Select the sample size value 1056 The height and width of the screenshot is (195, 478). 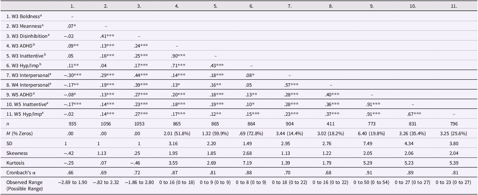click(x=106, y=124)
